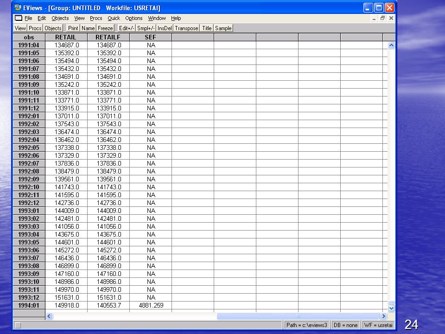This screenshot has width=445, height=334.
Task: Click the Objects toolbar button
Action: (x=53, y=28)
